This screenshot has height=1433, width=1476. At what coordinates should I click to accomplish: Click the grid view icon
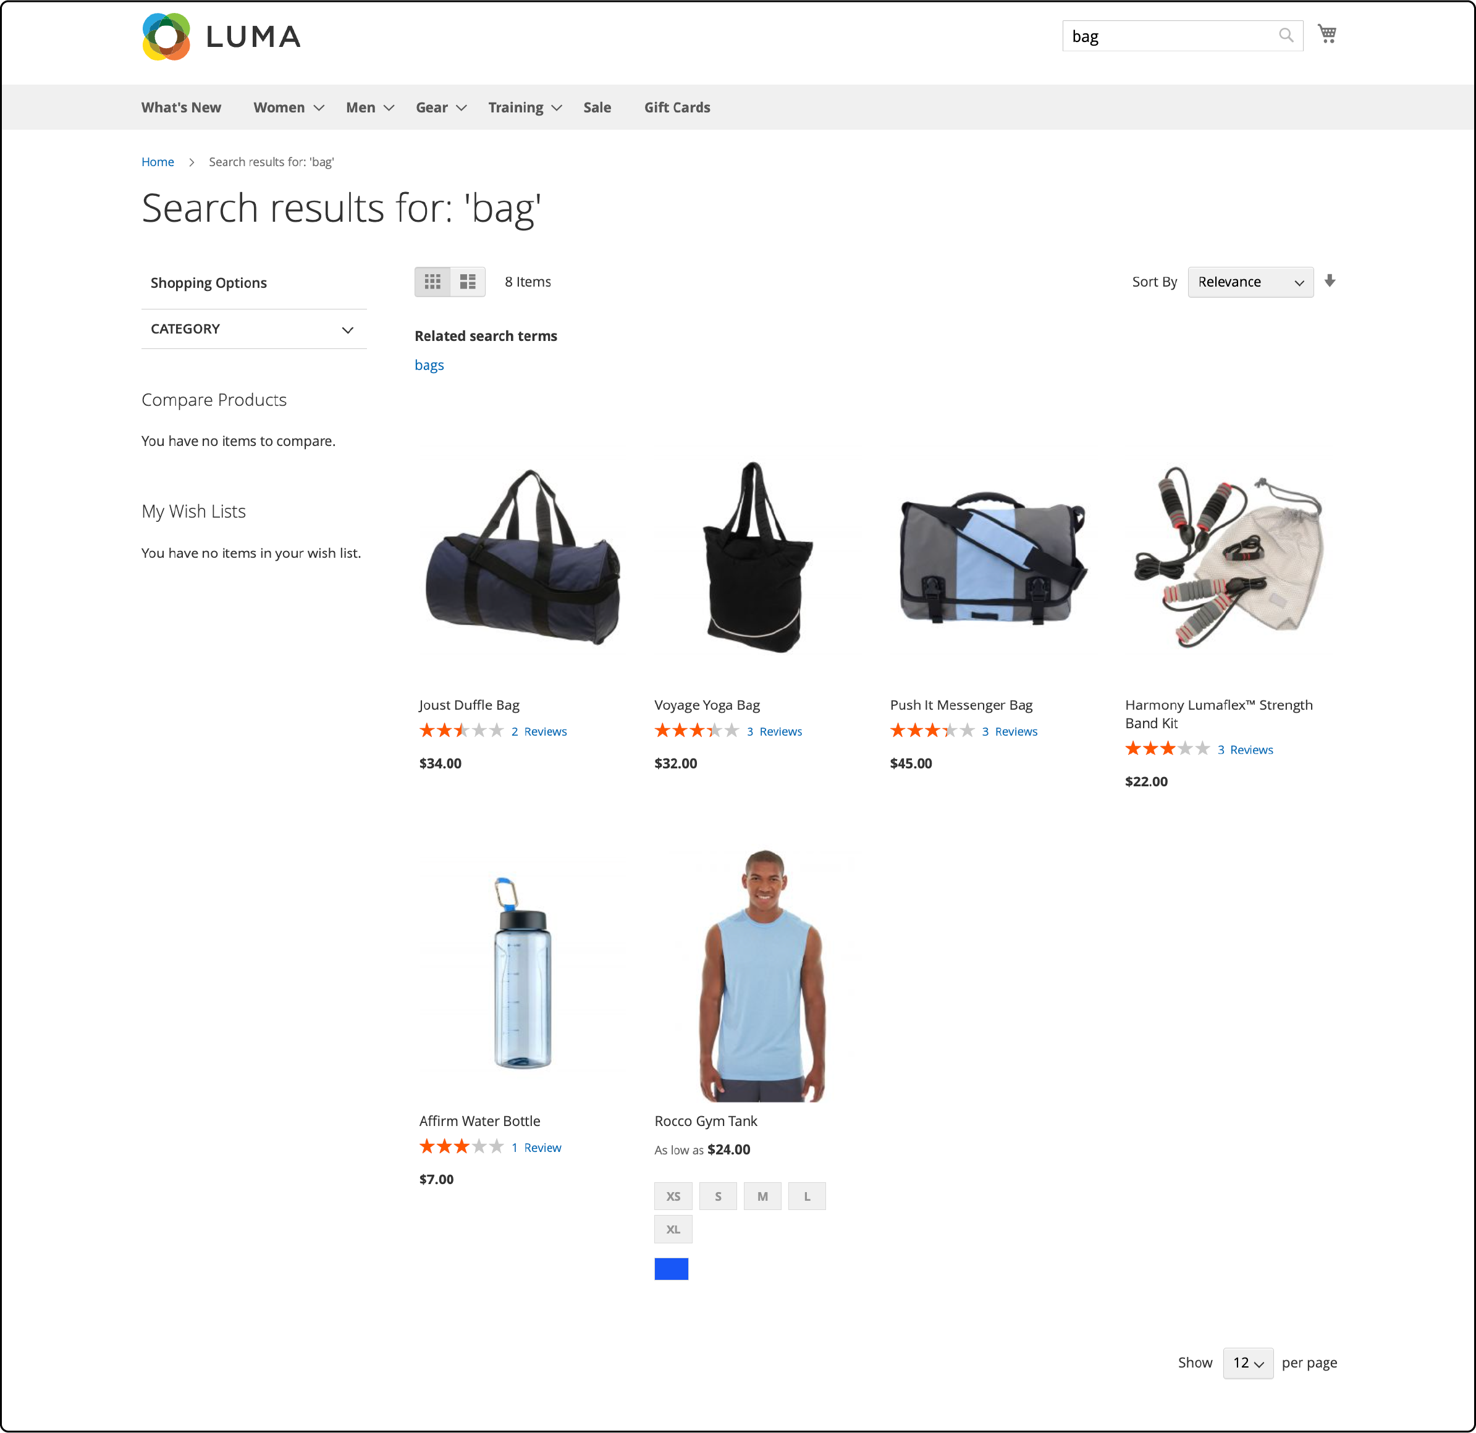[x=435, y=280]
